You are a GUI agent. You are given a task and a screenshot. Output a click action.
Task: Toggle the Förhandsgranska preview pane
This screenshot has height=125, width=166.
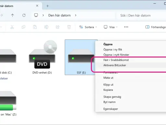(x=155, y=27)
